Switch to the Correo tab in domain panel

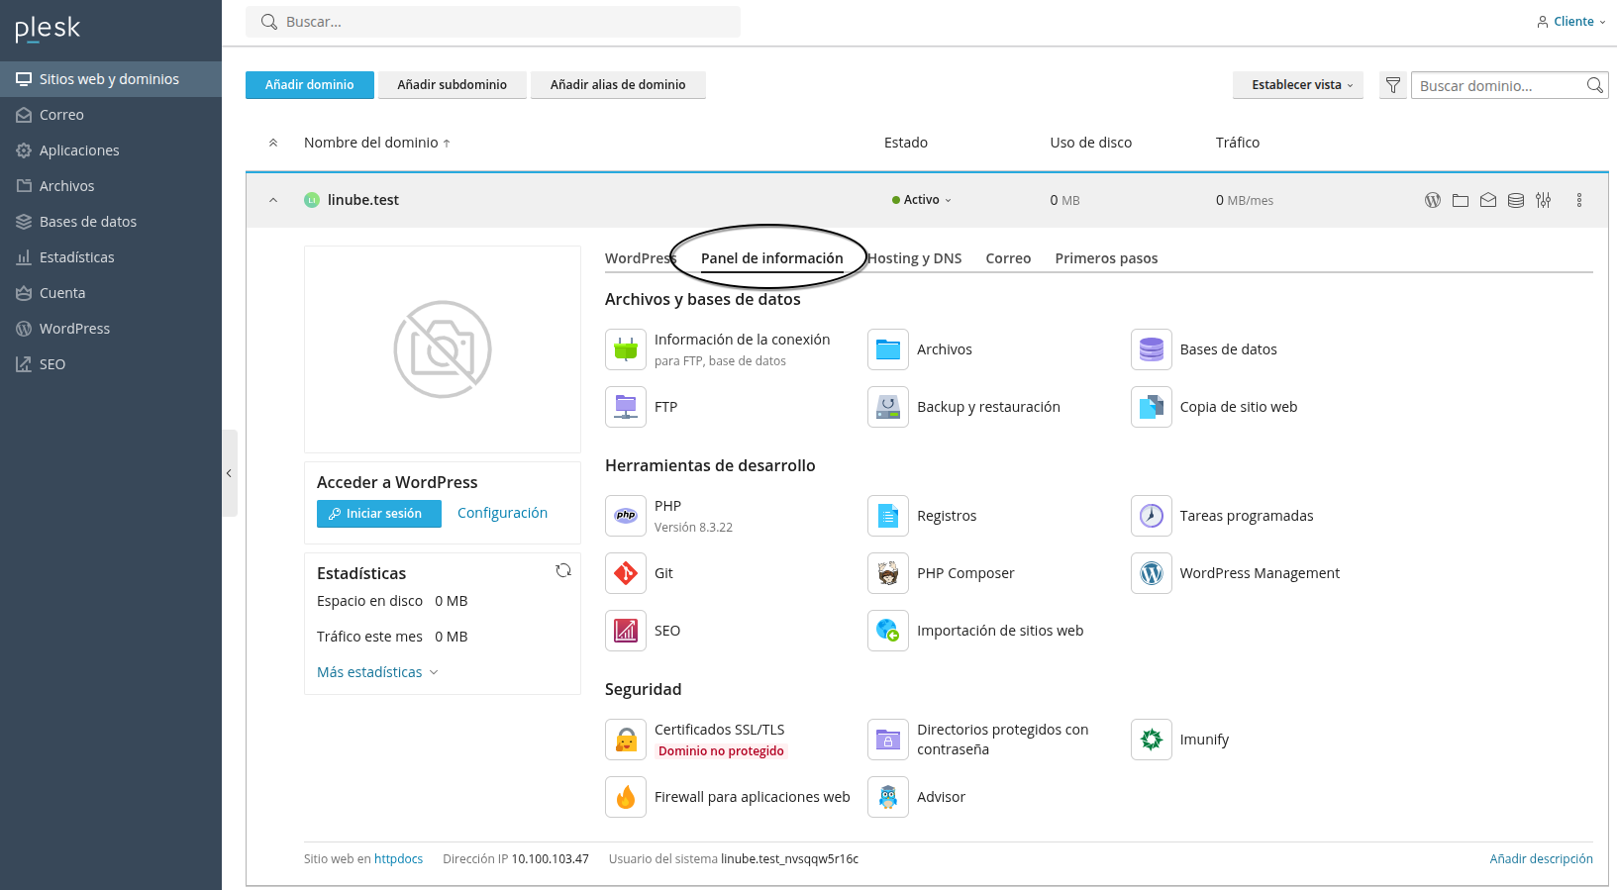[x=1008, y=258]
